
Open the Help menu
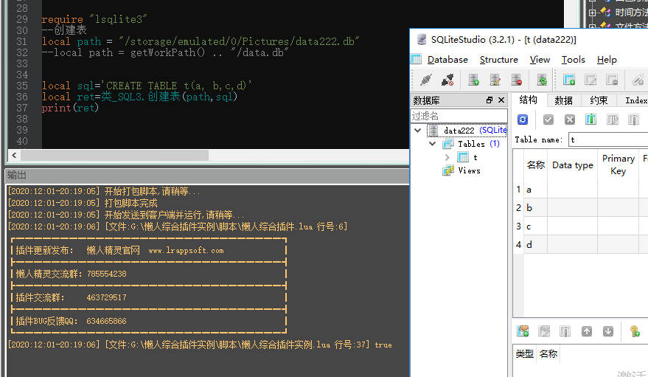click(x=607, y=60)
